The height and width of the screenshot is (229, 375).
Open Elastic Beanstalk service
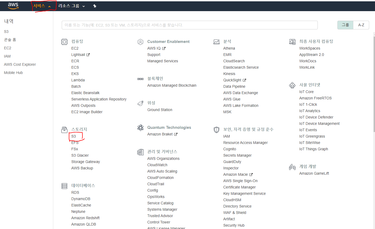(85, 93)
